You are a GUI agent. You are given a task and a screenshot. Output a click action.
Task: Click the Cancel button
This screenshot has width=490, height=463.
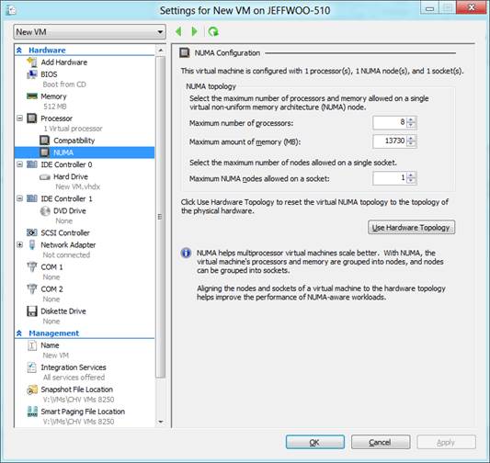tap(381, 442)
